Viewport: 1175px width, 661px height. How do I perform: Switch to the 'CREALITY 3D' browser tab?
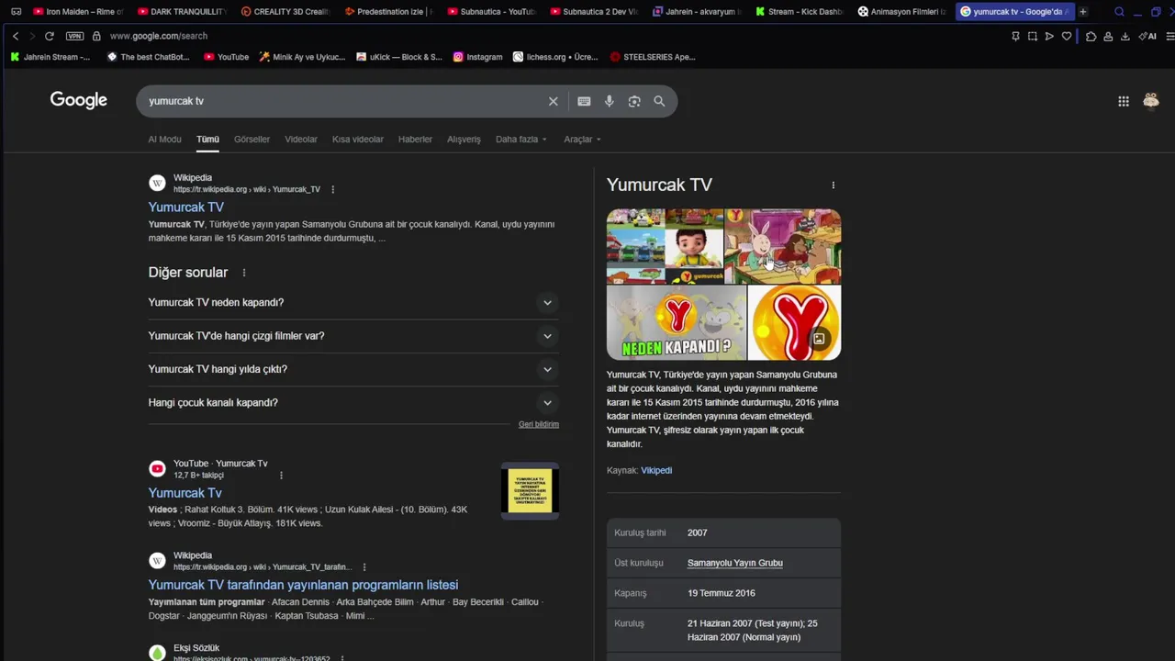285,12
